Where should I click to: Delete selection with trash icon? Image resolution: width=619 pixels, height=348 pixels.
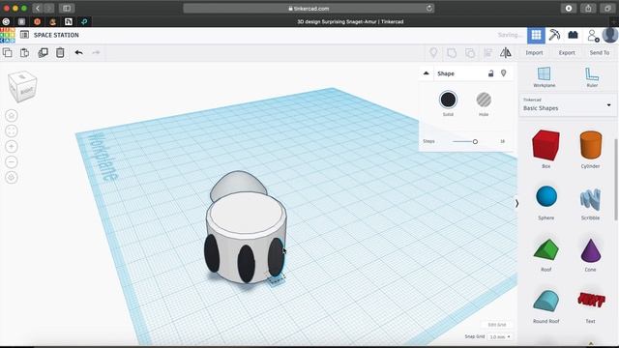click(60, 52)
